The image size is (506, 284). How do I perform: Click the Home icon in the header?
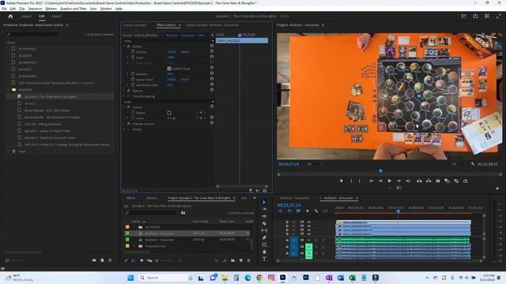(10, 16)
